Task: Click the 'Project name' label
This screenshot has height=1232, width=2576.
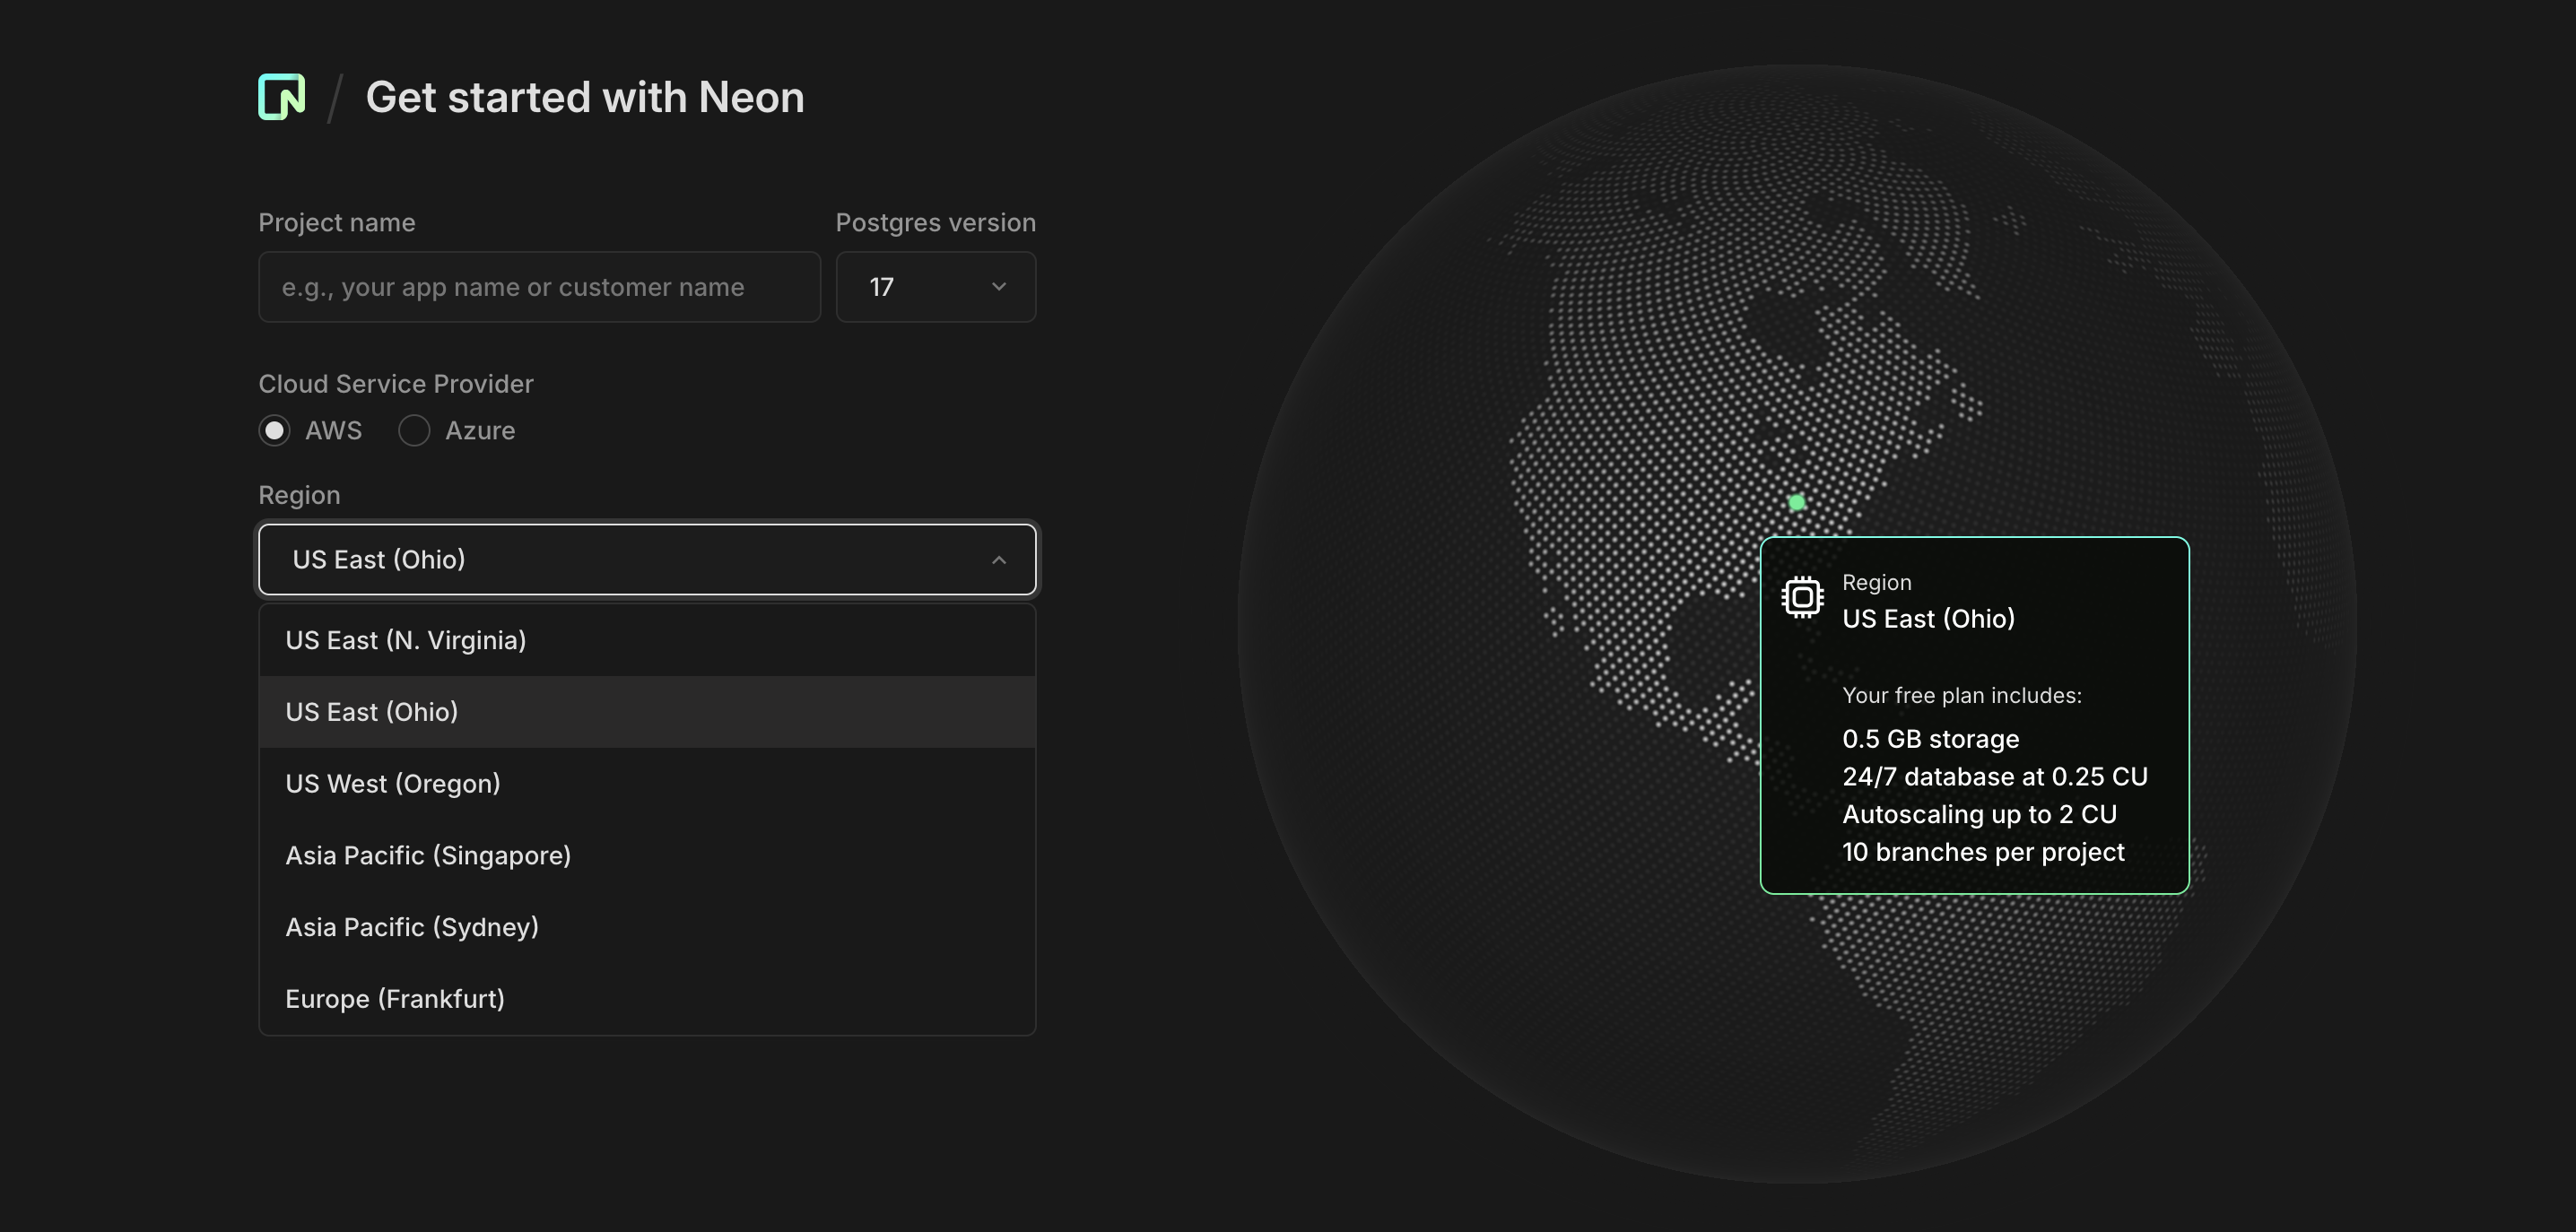Action: click(337, 223)
